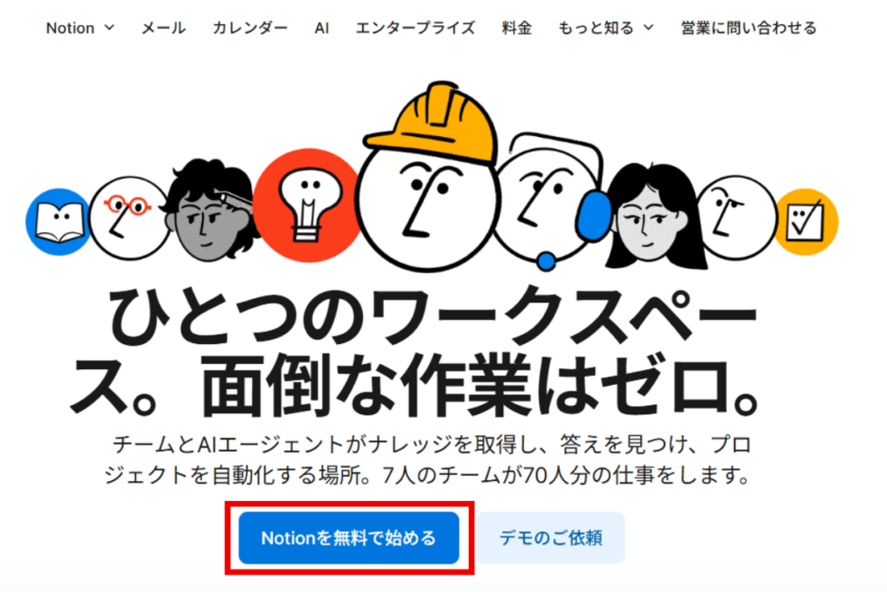Click the red lightbulb character icon

[308, 205]
